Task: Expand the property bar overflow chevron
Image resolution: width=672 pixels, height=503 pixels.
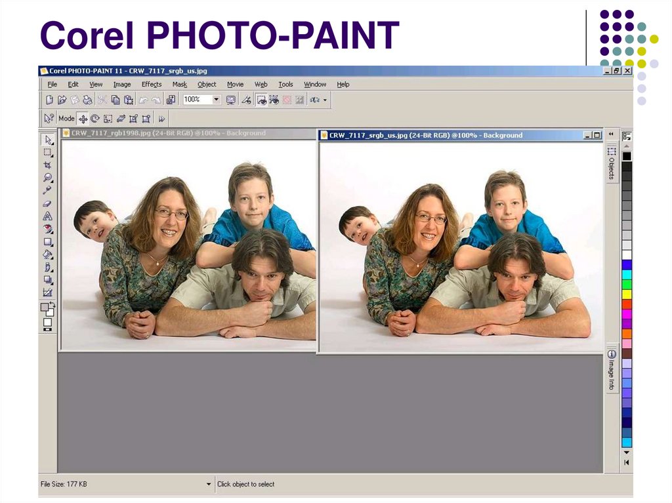Action: point(161,119)
